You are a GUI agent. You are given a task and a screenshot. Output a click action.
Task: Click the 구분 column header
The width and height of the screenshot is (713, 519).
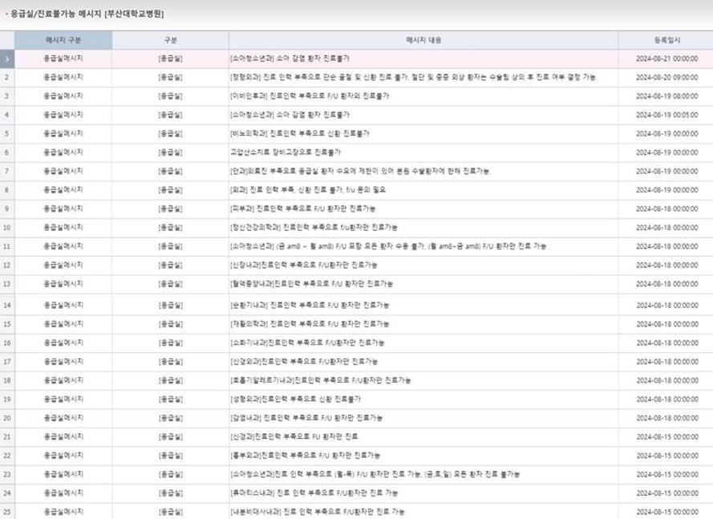tap(170, 40)
